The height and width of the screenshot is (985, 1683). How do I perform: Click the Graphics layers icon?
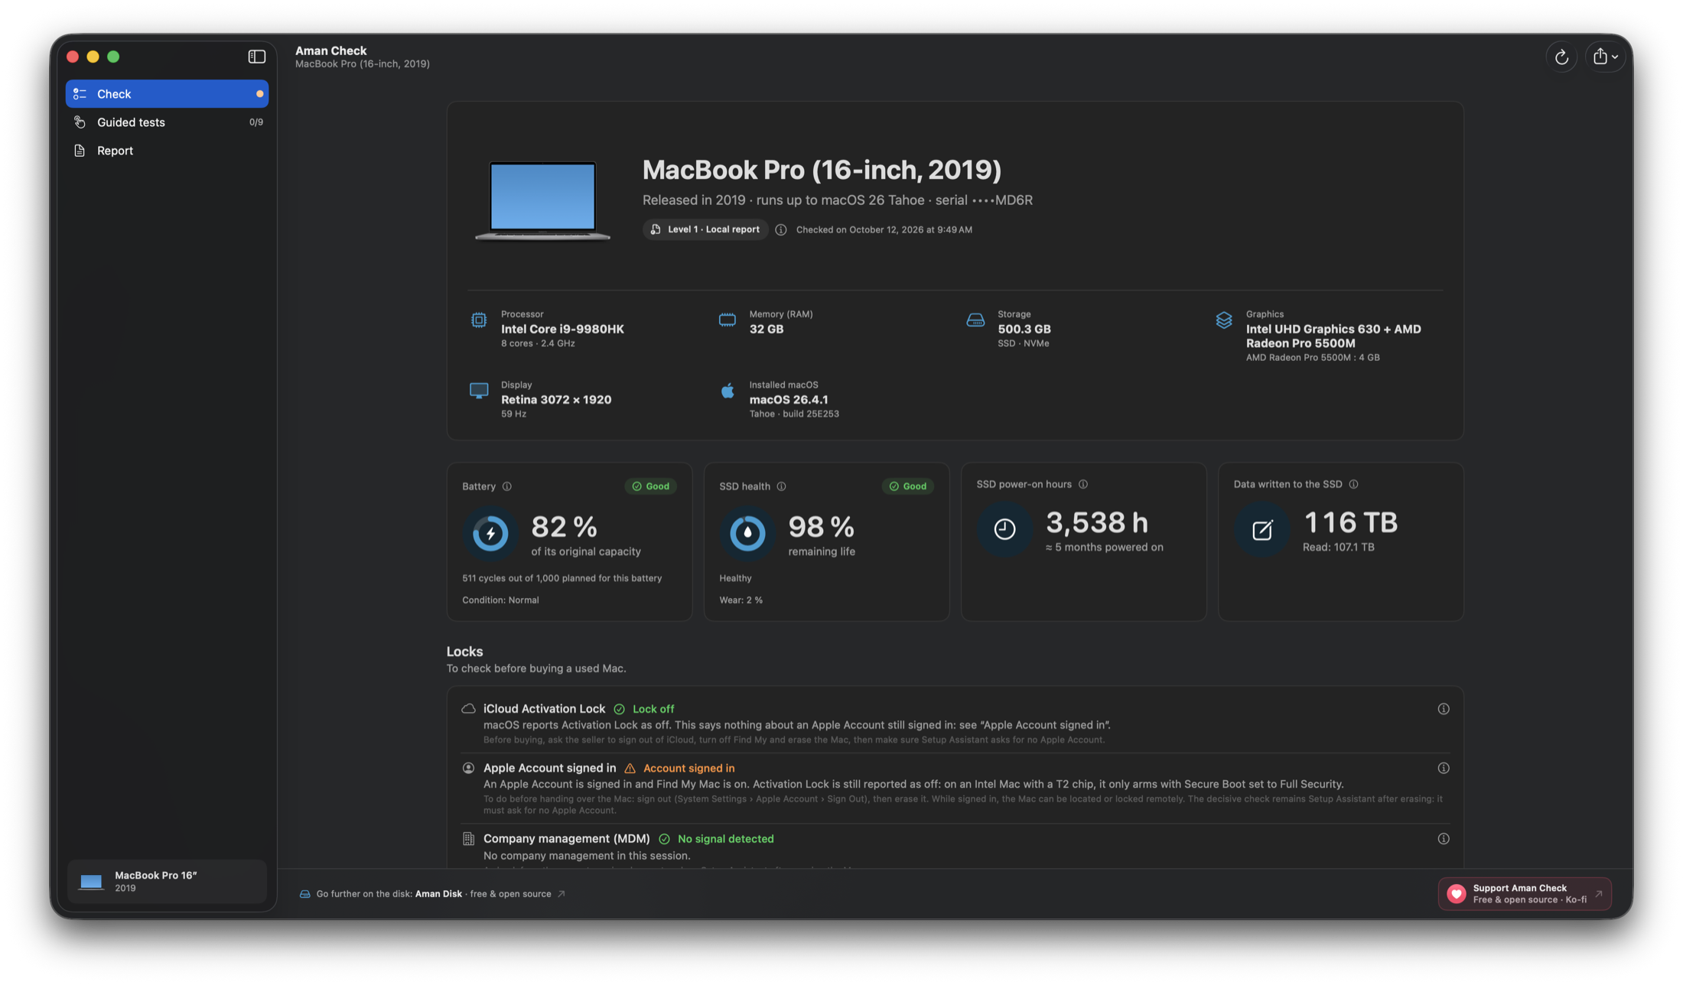click(1223, 320)
